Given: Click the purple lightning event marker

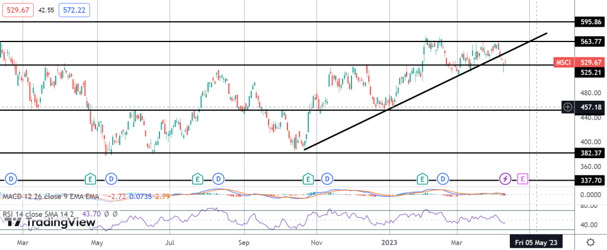Looking at the screenshot, I should pos(505,178).
